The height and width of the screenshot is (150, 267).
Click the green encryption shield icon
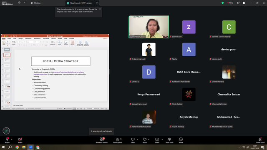tap(222, 3)
